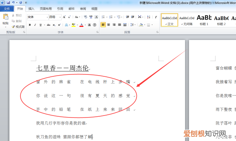Switch to the 页面布局 tab

tap(46, 9)
